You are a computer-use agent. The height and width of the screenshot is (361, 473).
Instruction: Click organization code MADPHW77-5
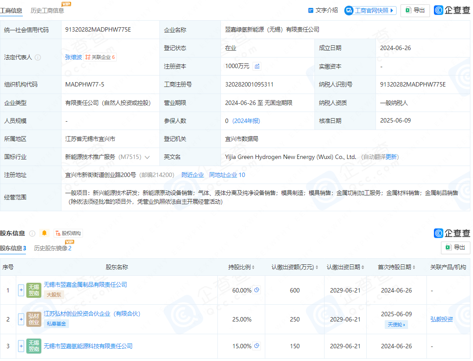coord(85,84)
